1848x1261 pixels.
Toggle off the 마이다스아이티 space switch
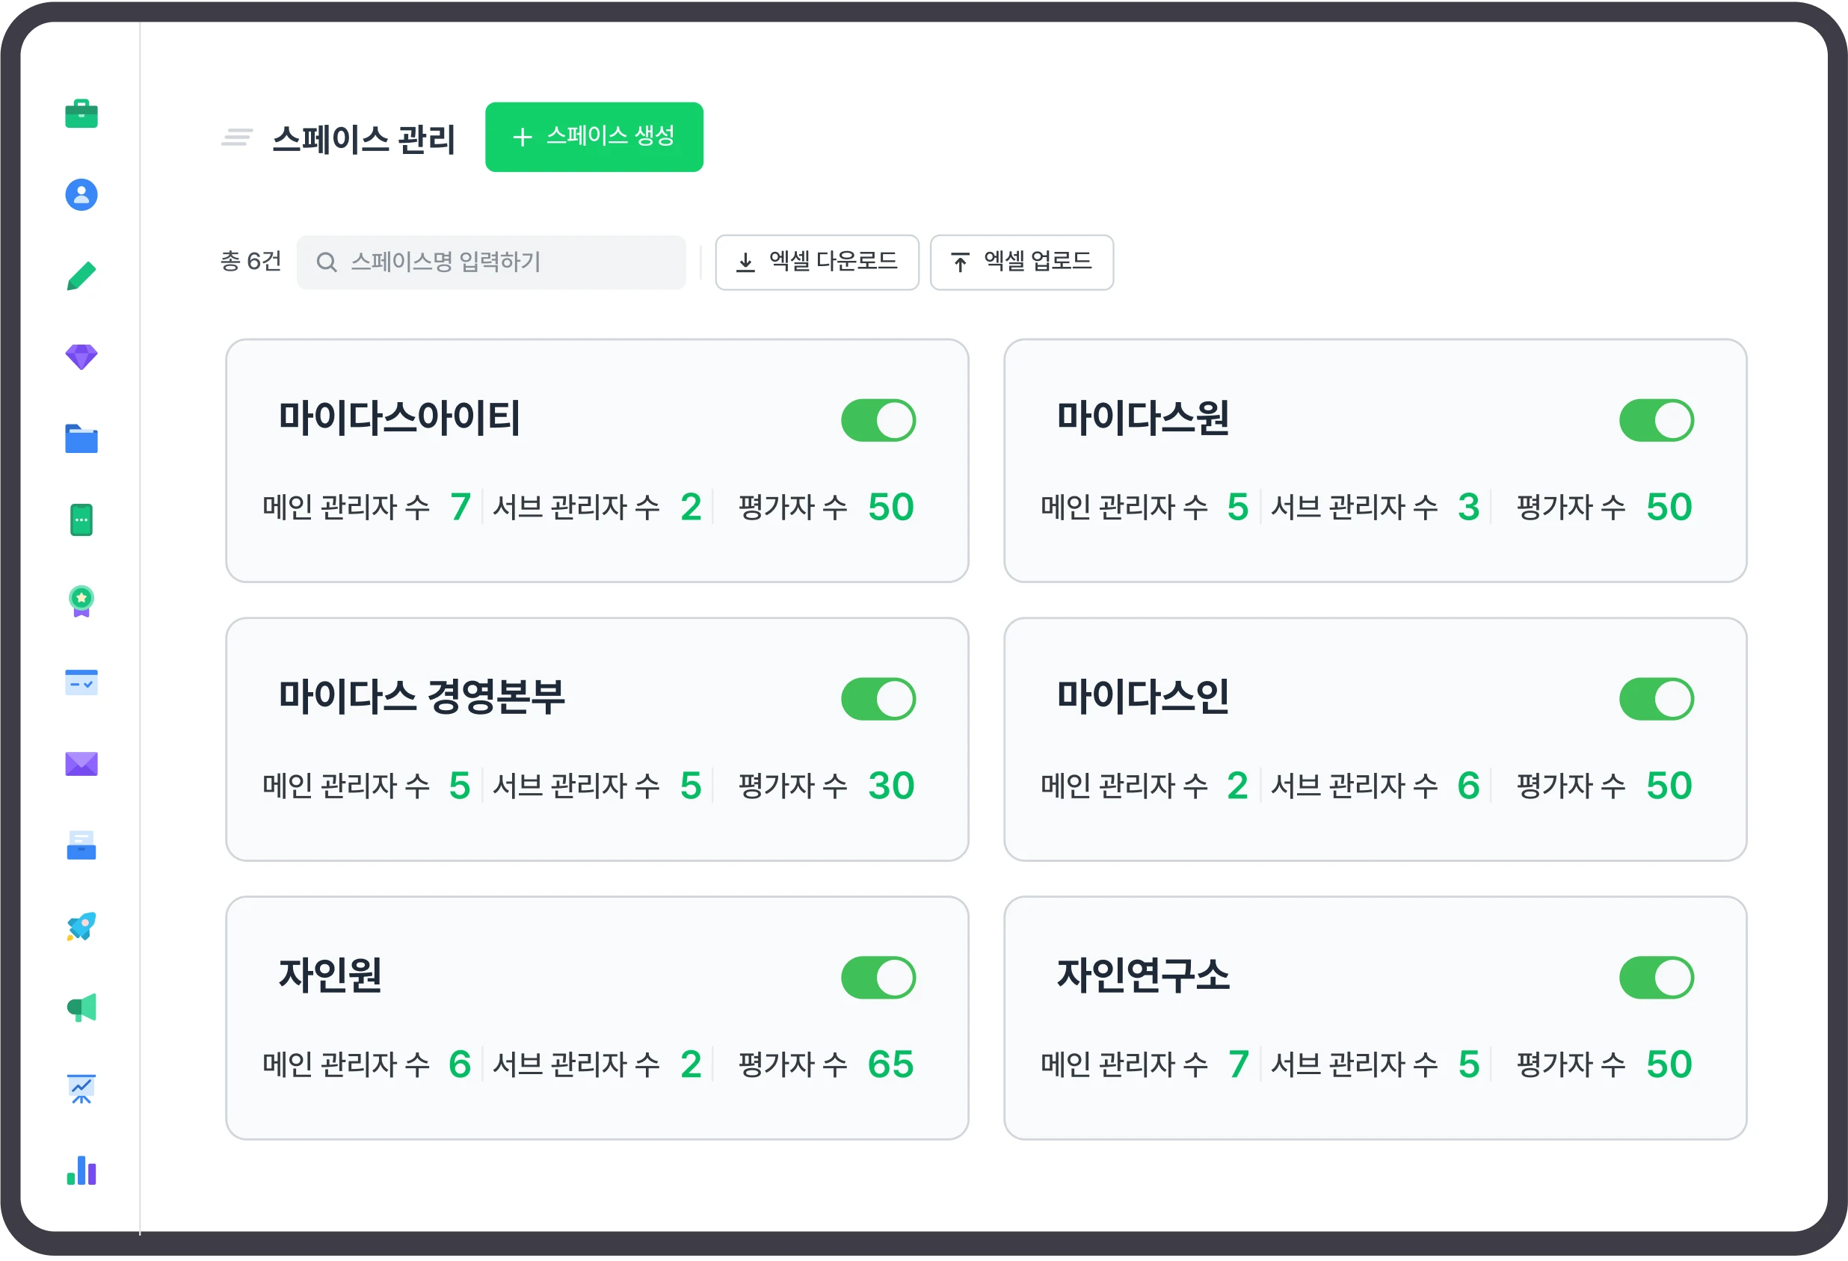click(x=878, y=421)
